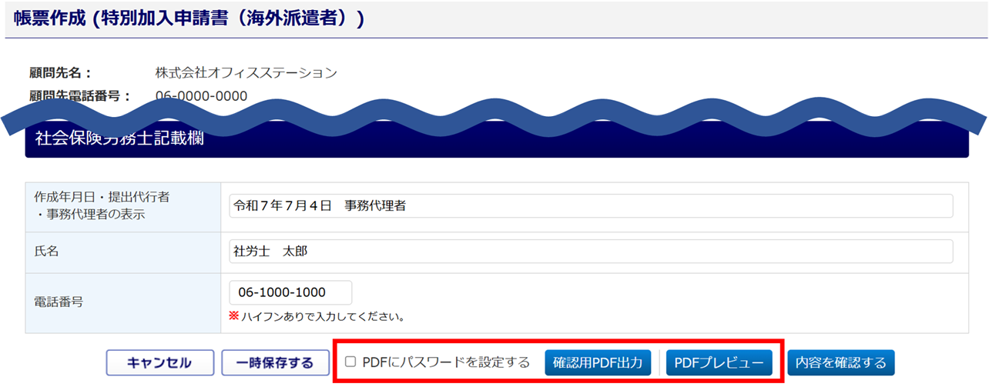Click the 作成年月日・提出代行者 input field

coord(591,206)
